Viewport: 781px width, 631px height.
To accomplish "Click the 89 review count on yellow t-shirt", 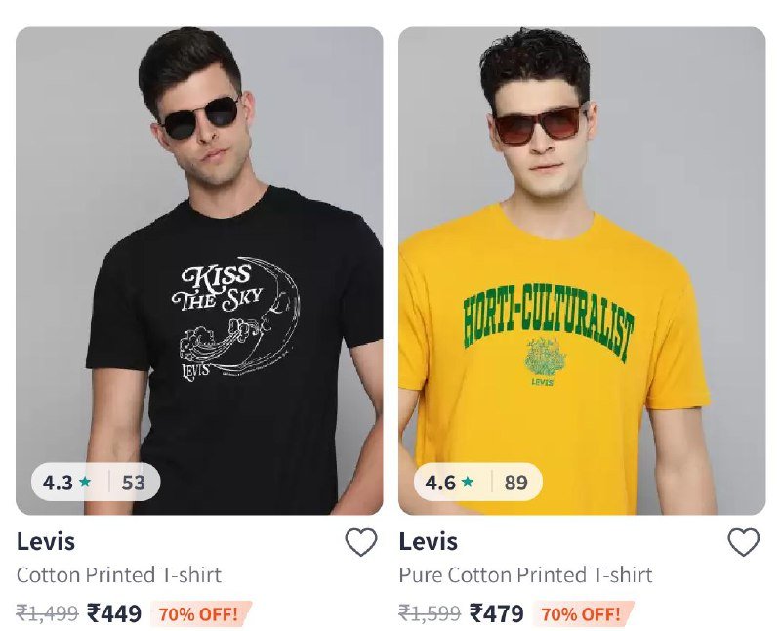I will pos(516,482).
